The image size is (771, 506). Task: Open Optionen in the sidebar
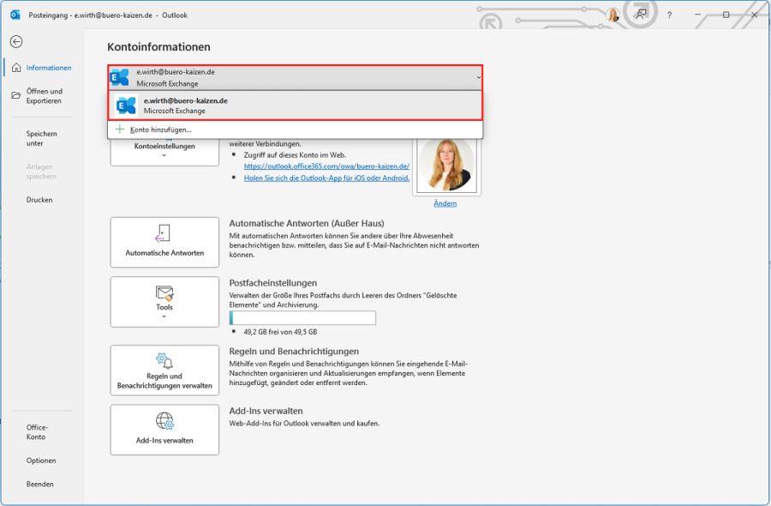pyautogui.click(x=41, y=461)
